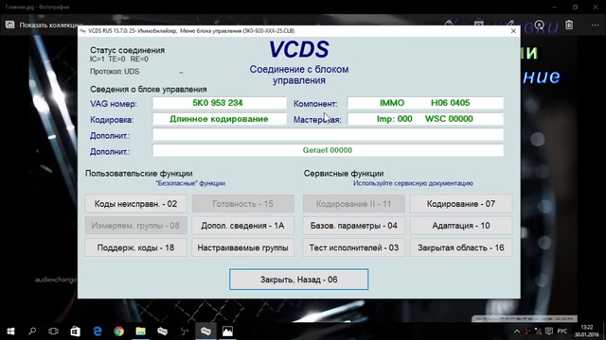This screenshot has width=606, height=340.
Task: Open Кодирование - 07 function
Action: point(461,204)
